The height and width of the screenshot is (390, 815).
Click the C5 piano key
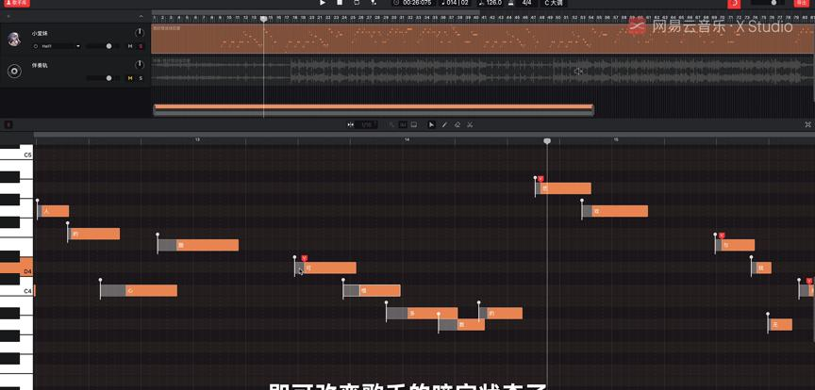(x=17, y=154)
